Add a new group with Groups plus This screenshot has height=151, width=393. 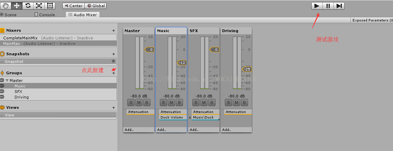tap(113, 73)
